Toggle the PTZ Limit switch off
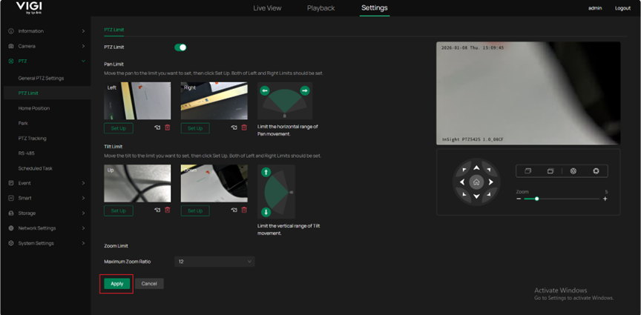Viewport: 641px width, 315px height. click(180, 47)
